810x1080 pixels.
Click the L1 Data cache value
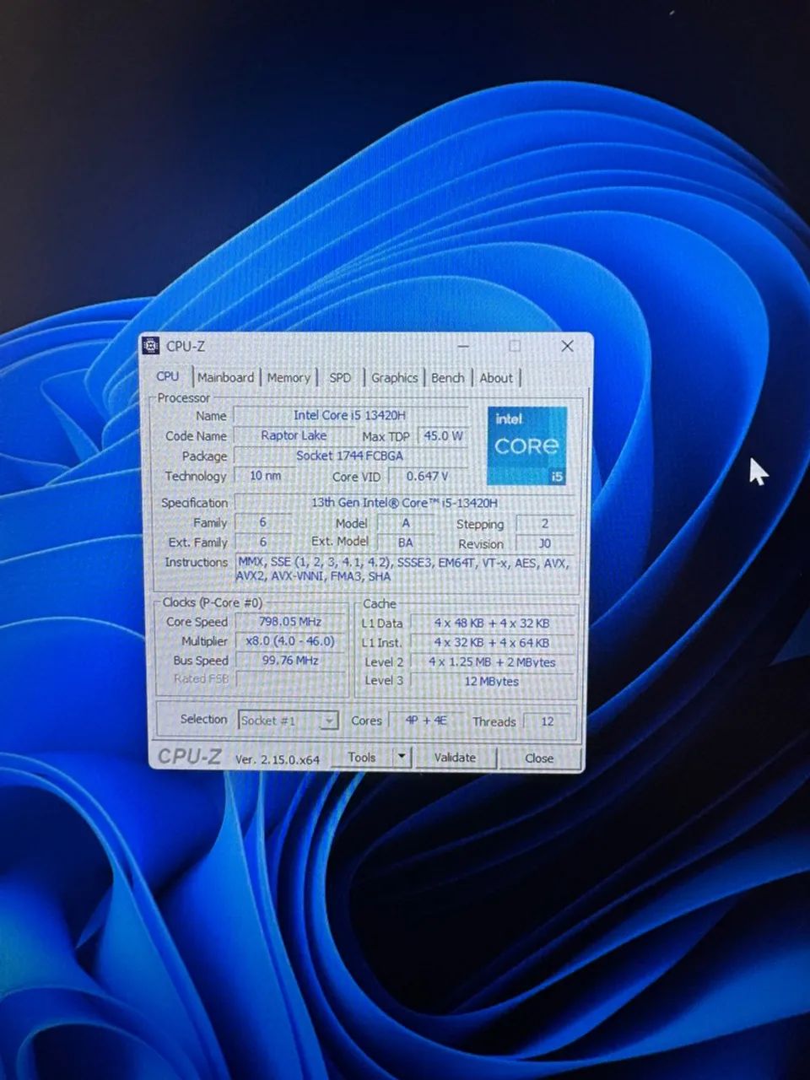coord(492,623)
